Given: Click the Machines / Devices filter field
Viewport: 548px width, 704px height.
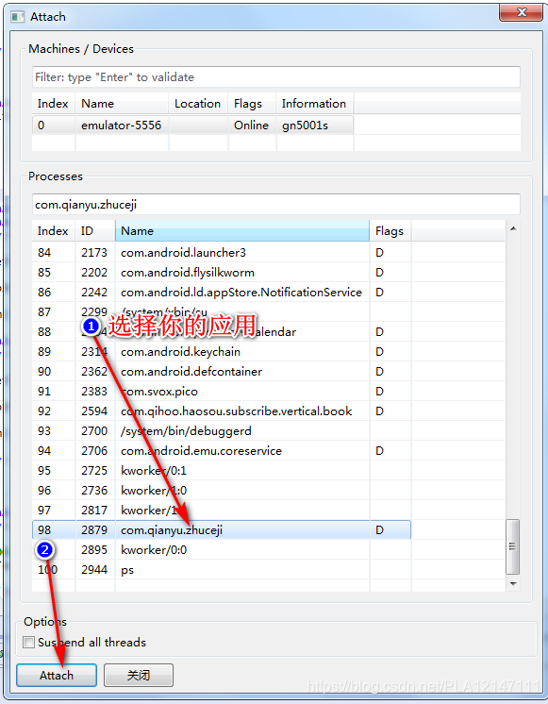Looking at the screenshot, I should click(x=276, y=76).
